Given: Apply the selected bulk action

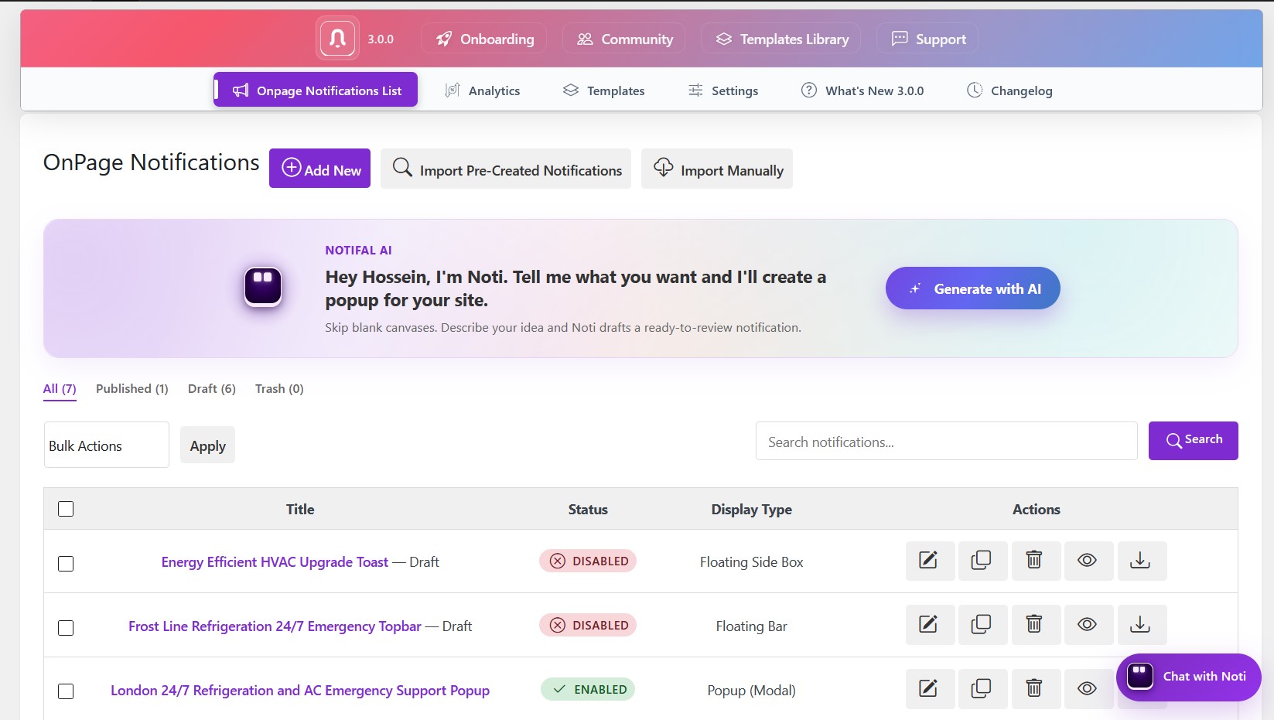Looking at the screenshot, I should click(207, 445).
